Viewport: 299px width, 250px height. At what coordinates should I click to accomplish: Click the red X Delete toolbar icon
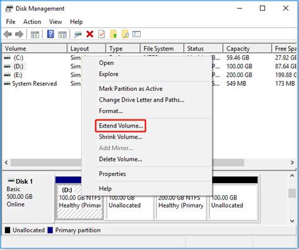90,34
